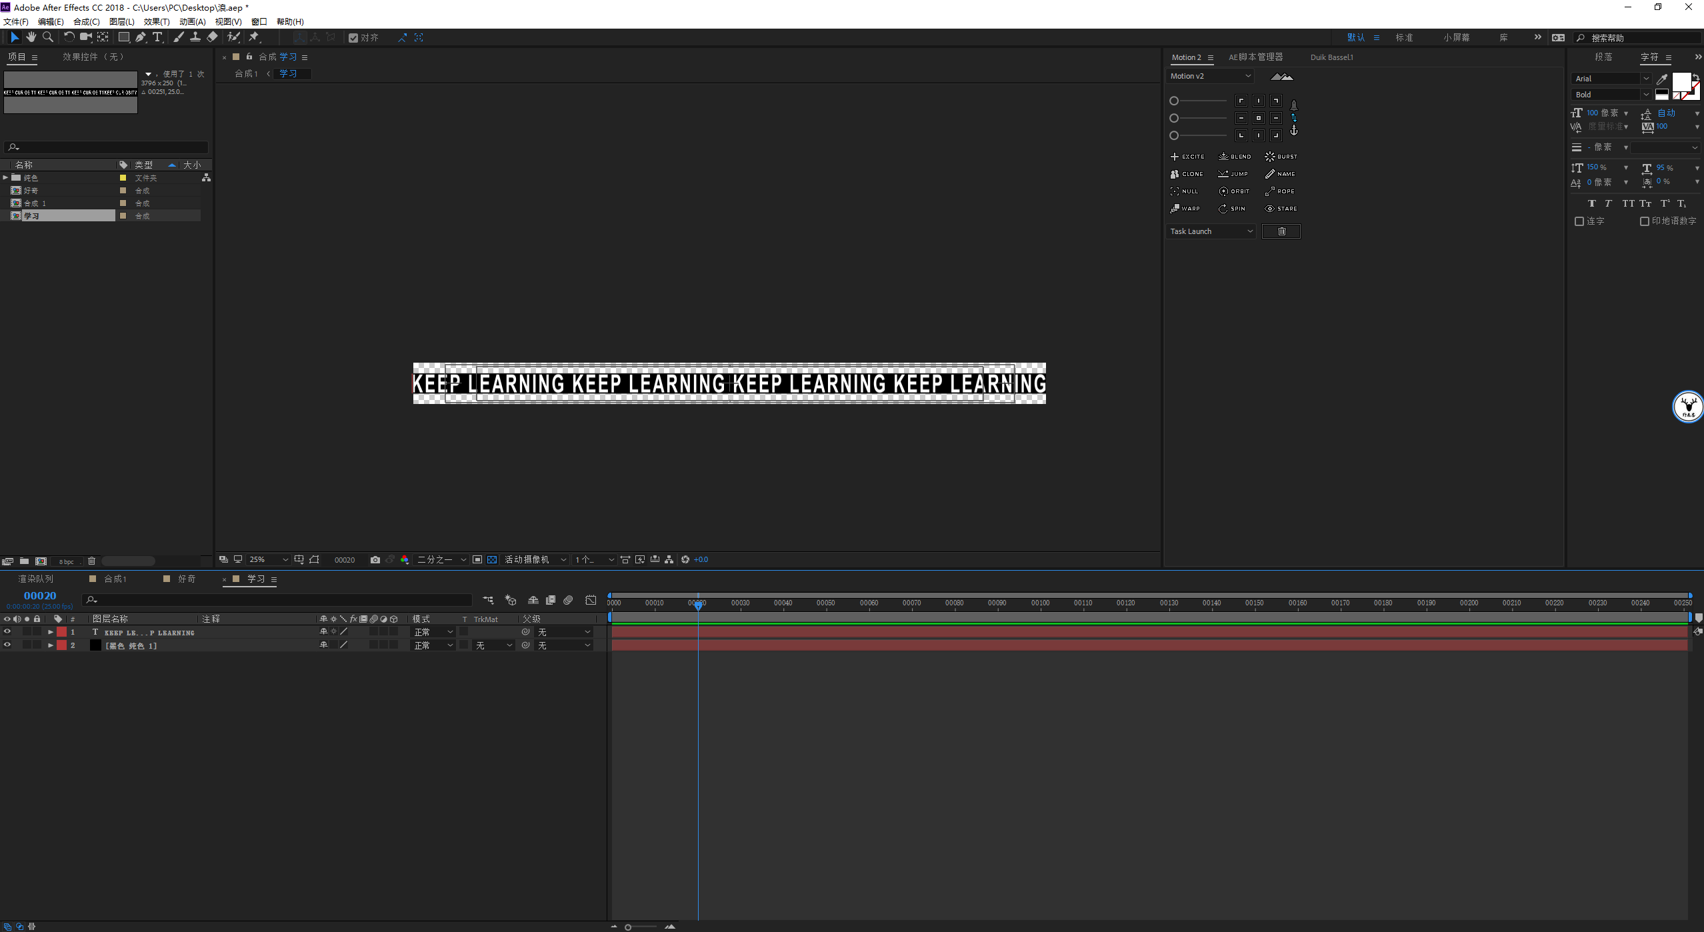This screenshot has height=932, width=1704.
Task: Toggle the 对齐 snapping checkbox
Action: click(x=353, y=38)
